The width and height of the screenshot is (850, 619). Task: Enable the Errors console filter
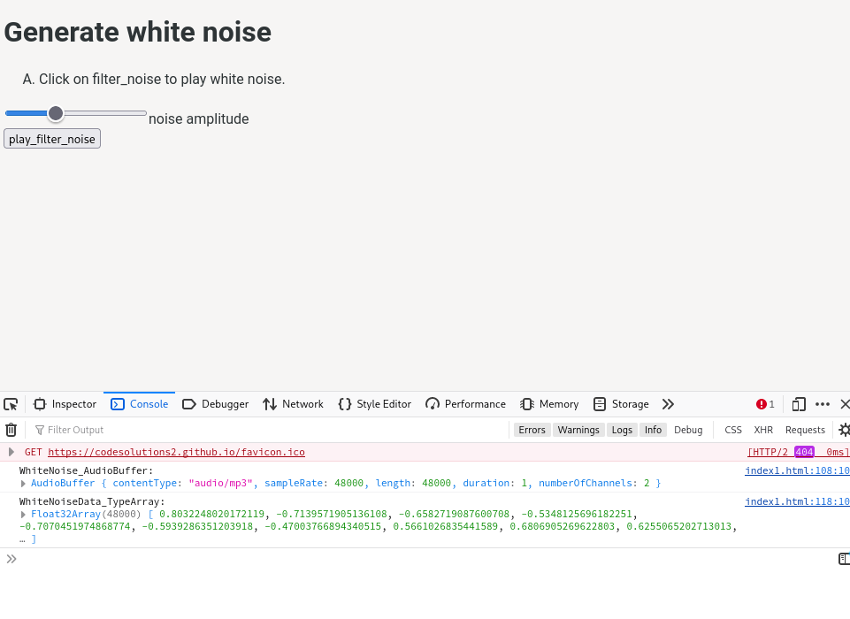[532, 430]
